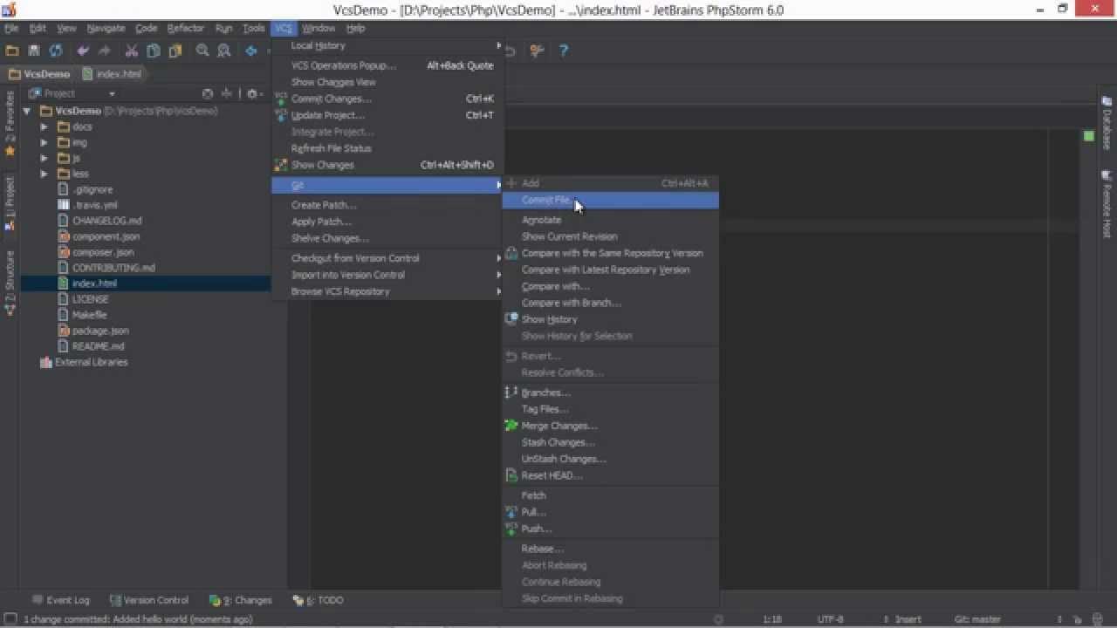The width and height of the screenshot is (1117, 628).
Task: Open Import into Version Control submenu
Action: [x=387, y=275]
